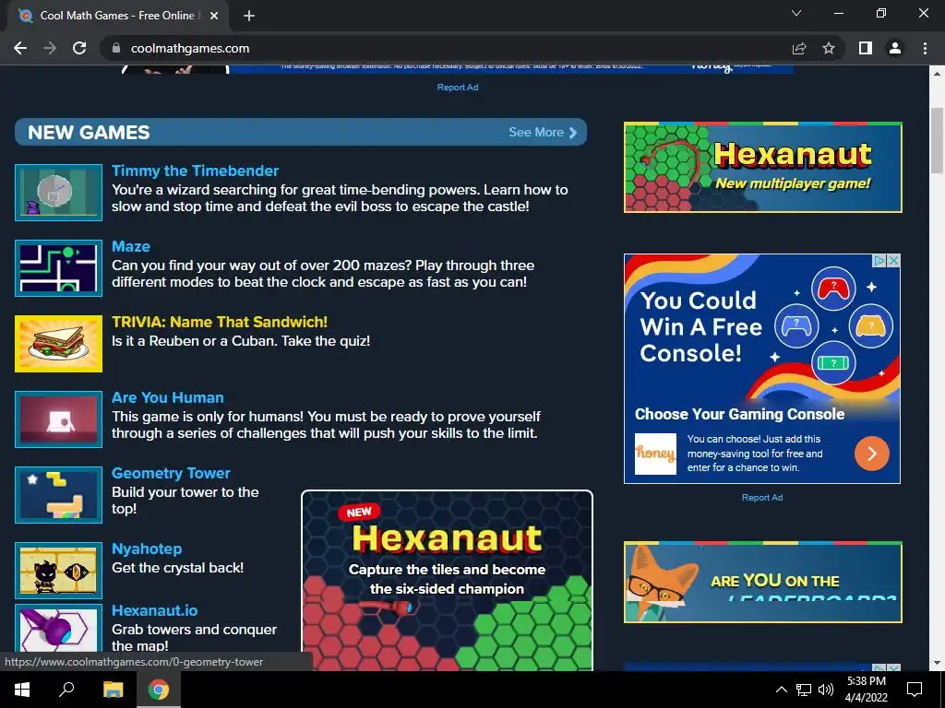Open Timmy the Timebender title link
The height and width of the screenshot is (708, 945).
tap(195, 171)
